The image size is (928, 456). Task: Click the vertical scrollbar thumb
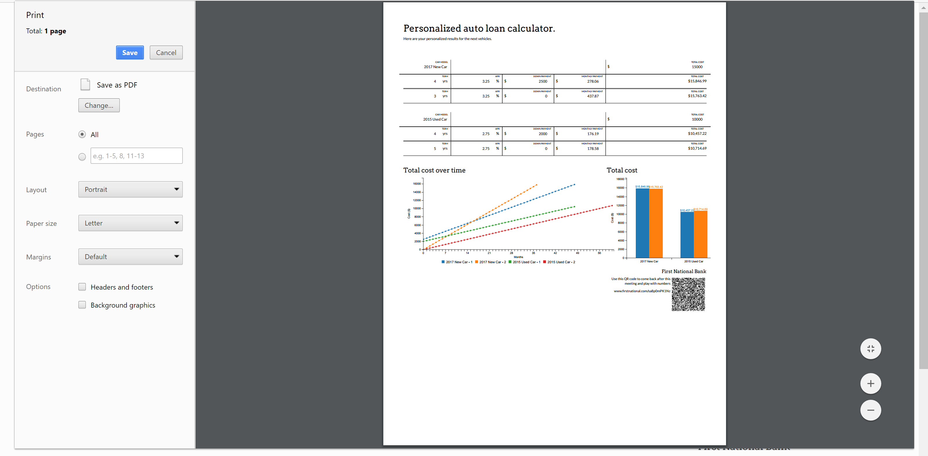[x=923, y=191]
